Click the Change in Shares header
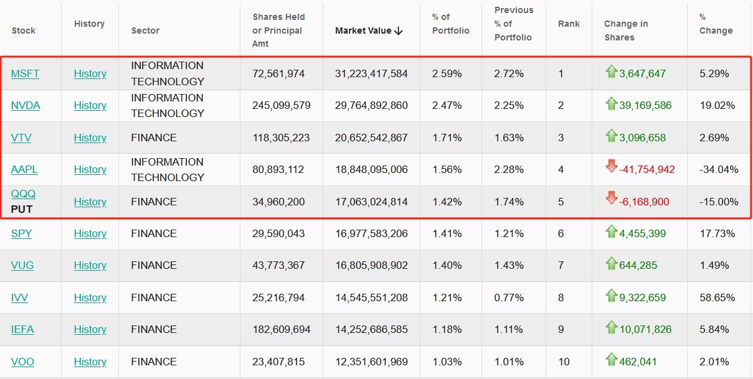The height and width of the screenshot is (379, 753). [x=626, y=30]
